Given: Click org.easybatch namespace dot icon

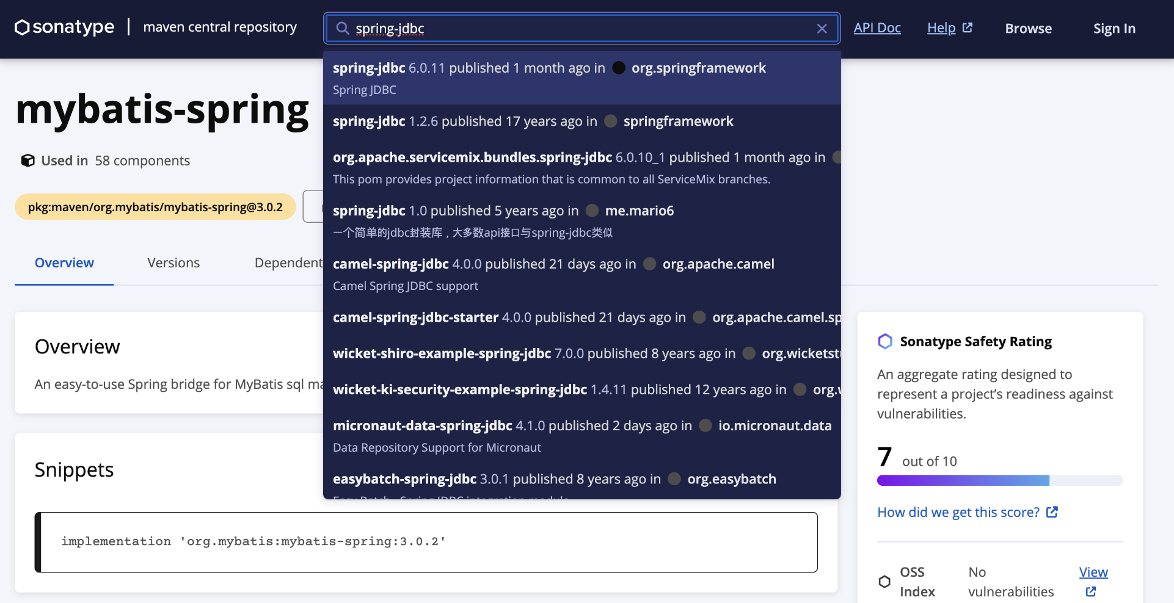Looking at the screenshot, I should coord(674,479).
